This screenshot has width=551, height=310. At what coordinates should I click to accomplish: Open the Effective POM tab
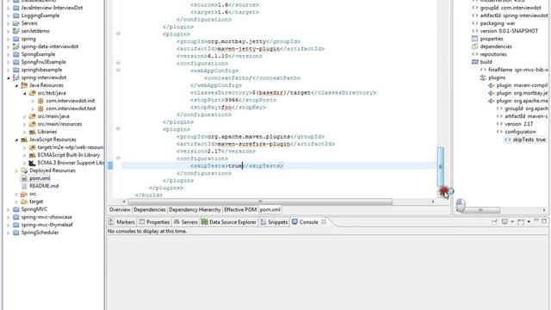[x=240, y=210]
